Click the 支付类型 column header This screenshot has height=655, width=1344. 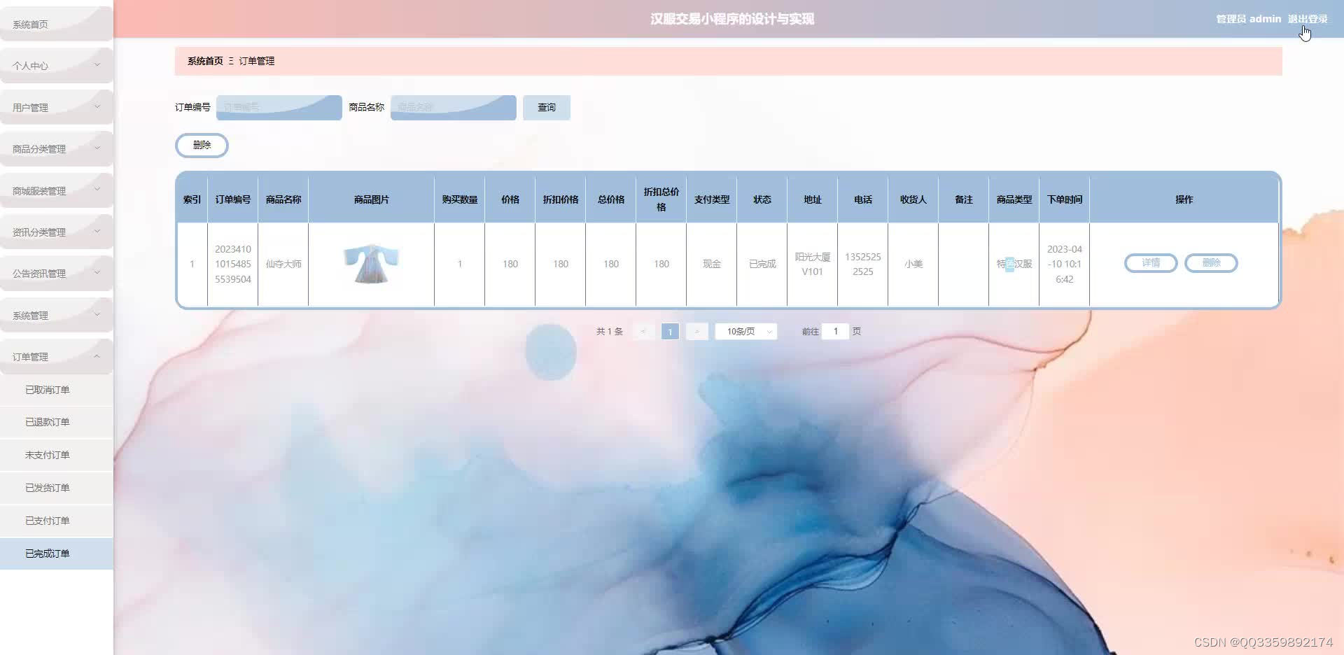click(x=712, y=199)
